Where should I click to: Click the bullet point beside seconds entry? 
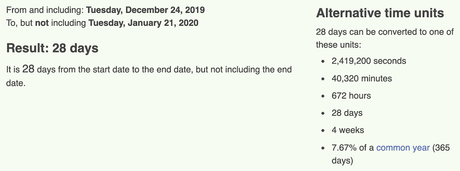click(323, 61)
